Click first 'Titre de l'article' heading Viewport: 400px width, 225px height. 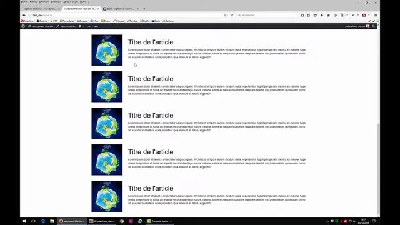pyautogui.click(x=151, y=42)
